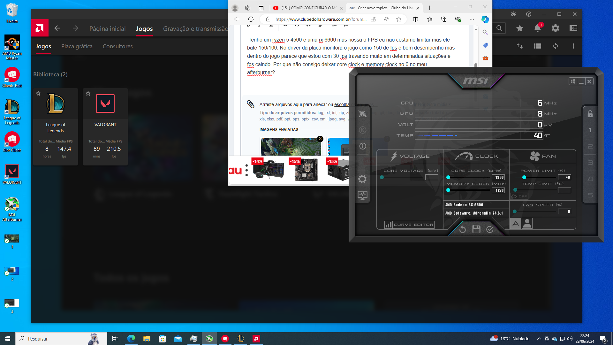Viewport: 613px width, 345px height.
Task: Open Edge favorites list
Action: click(430, 19)
